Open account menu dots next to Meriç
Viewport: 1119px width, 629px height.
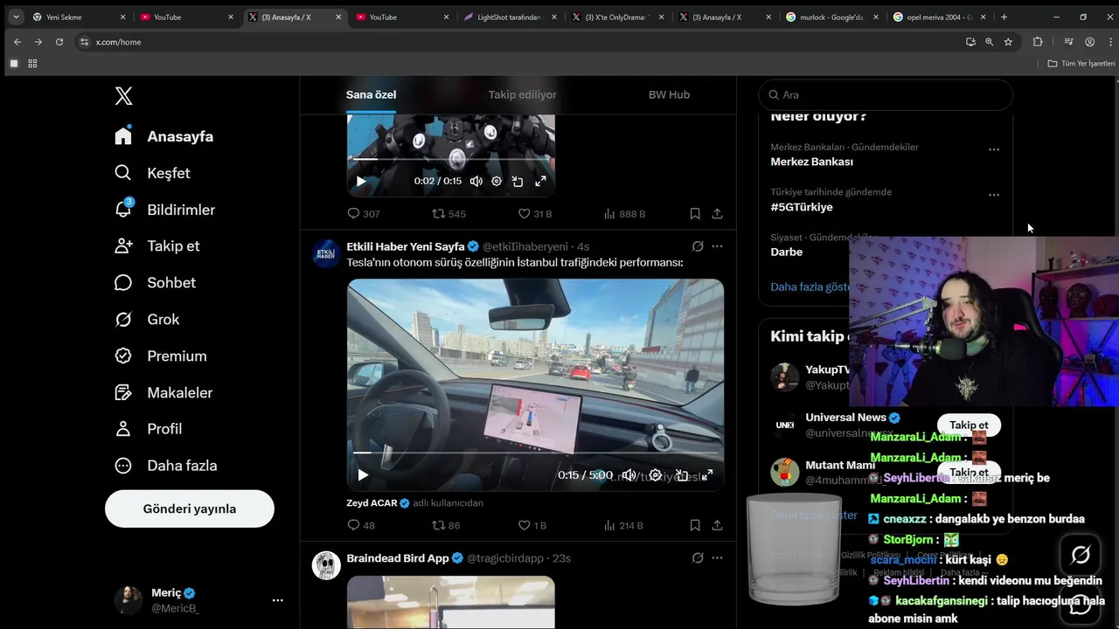coord(277,600)
